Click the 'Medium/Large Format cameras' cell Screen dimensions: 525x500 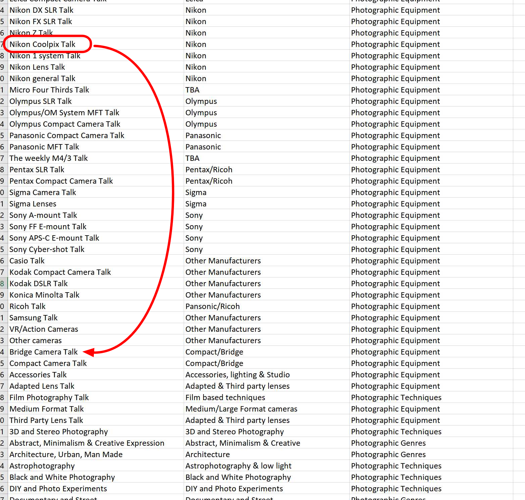tap(267, 409)
